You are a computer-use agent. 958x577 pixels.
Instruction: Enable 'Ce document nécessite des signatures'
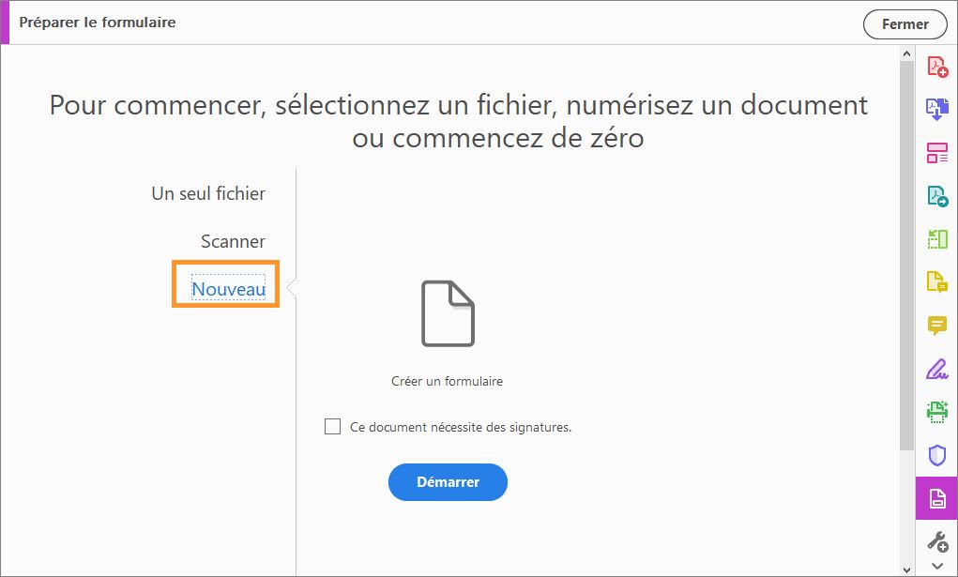(x=332, y=426)
